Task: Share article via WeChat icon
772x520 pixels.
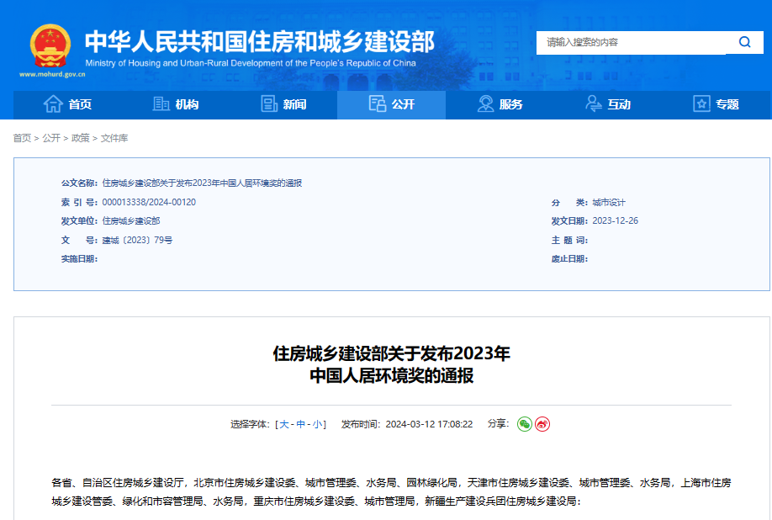Action: [525, 424]
